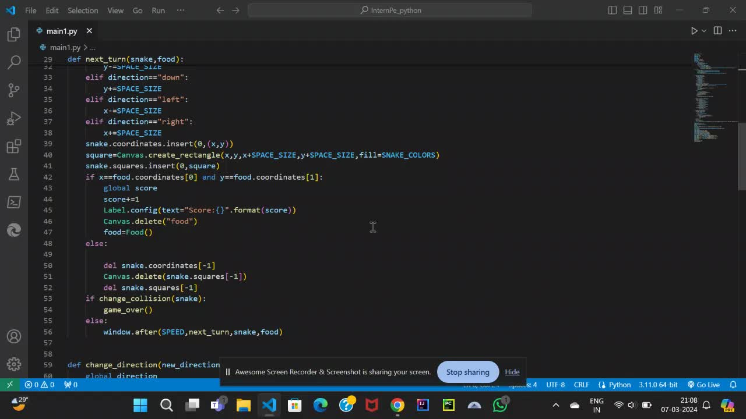Toggle the secondary side bar layout

(643, 10)
